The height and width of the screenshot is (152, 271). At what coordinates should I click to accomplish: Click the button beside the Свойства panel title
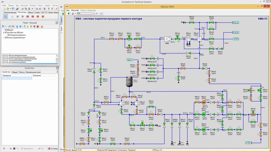(x=58, y=68)
